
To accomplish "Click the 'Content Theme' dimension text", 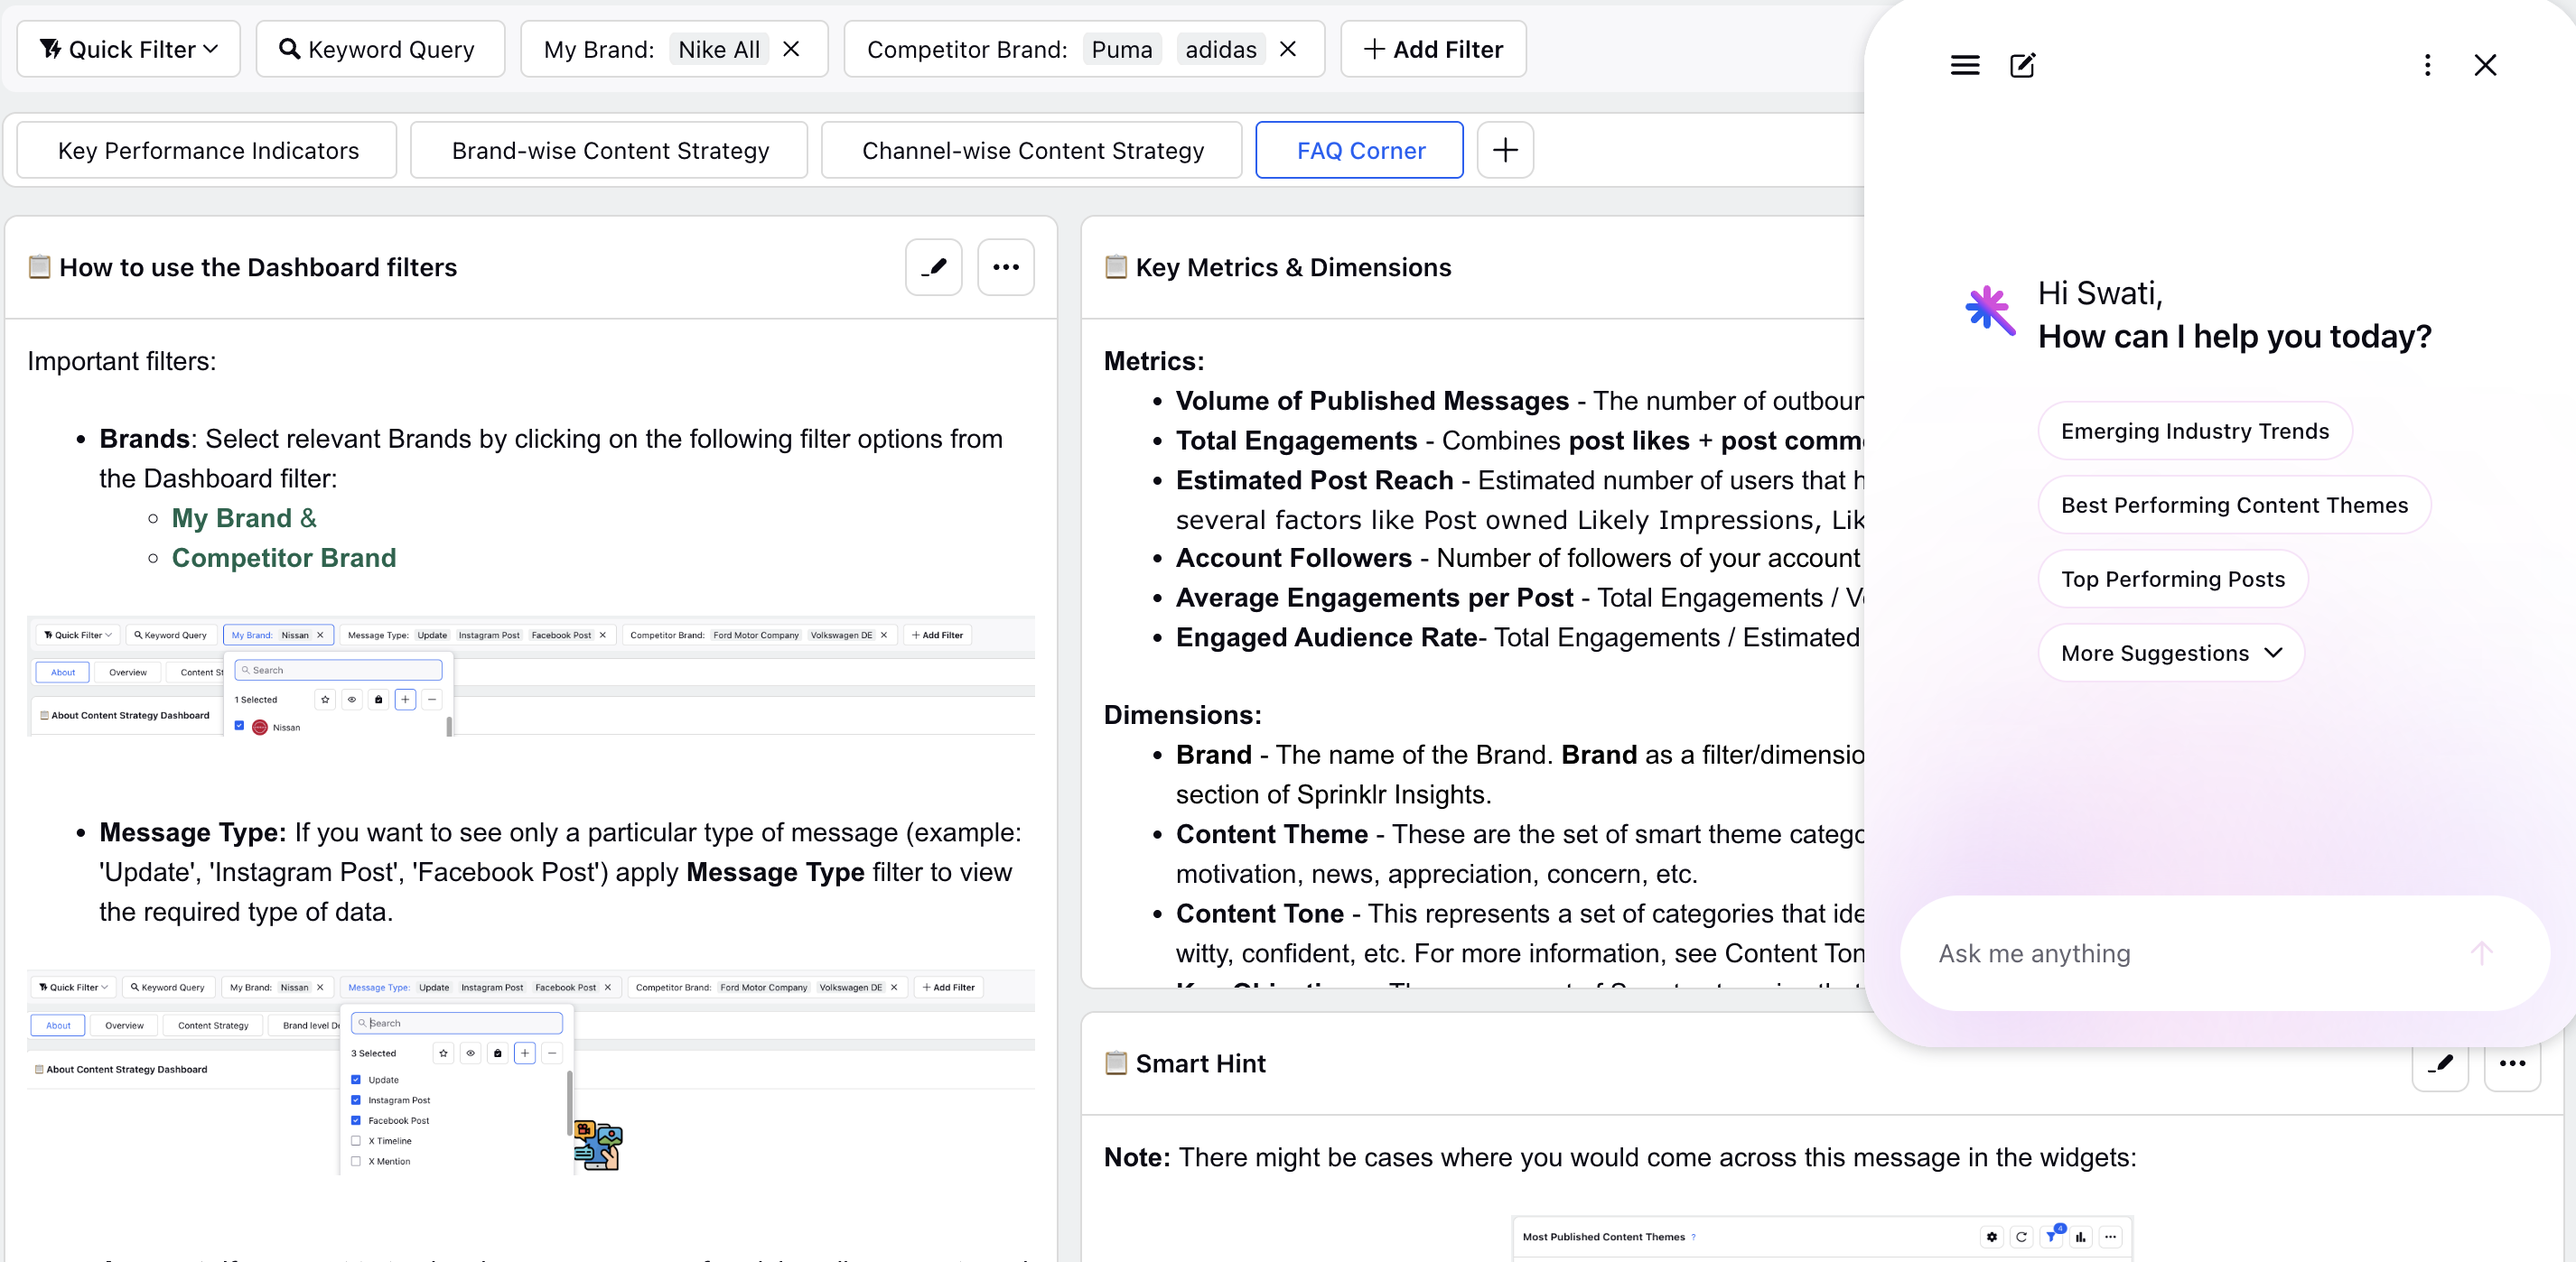I will 1271,833.
